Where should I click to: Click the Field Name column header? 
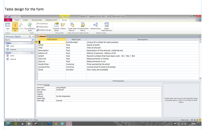tap(52, 39)
